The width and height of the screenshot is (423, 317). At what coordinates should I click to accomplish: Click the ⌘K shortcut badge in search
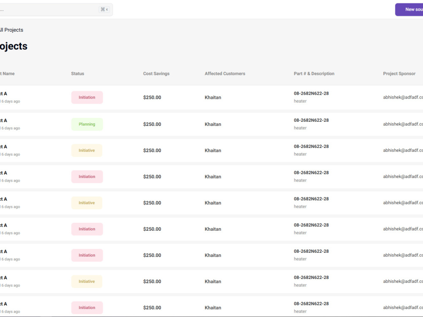coord(104,9)
